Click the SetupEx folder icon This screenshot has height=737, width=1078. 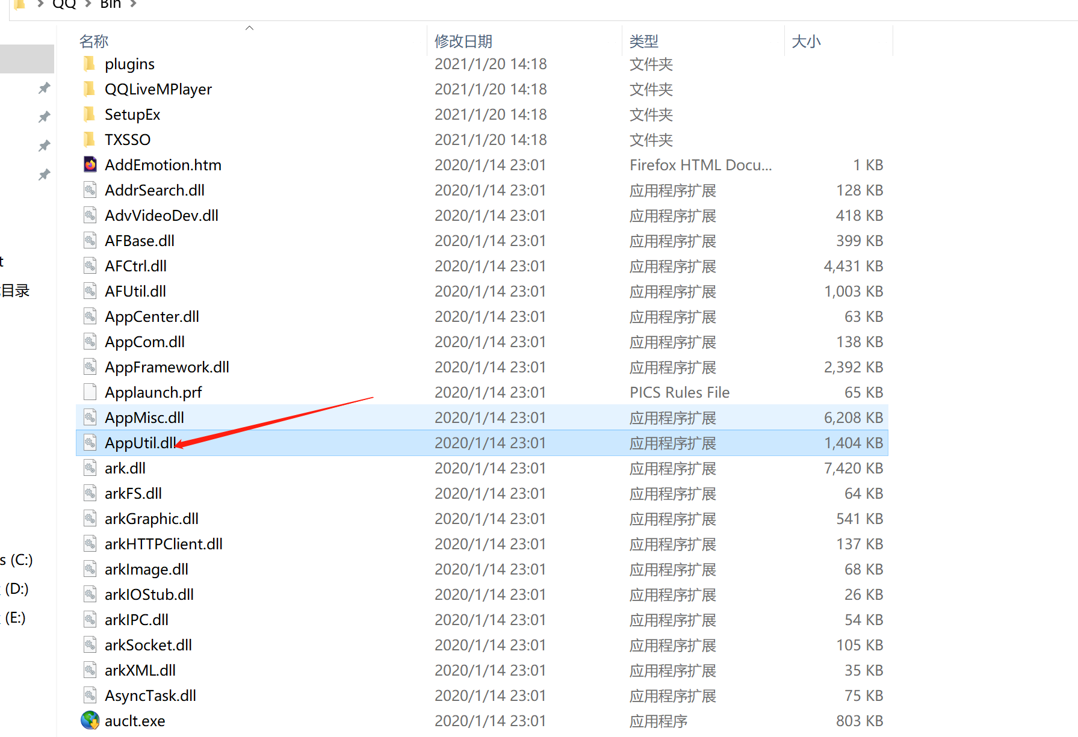click(90, 114)
